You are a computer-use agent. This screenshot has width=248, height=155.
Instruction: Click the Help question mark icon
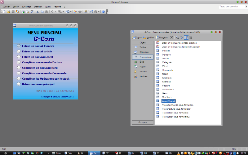103,11
